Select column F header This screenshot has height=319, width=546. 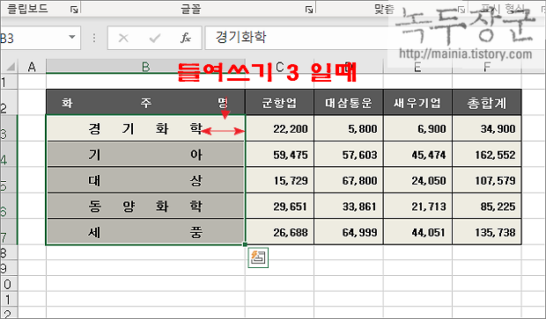487,67
